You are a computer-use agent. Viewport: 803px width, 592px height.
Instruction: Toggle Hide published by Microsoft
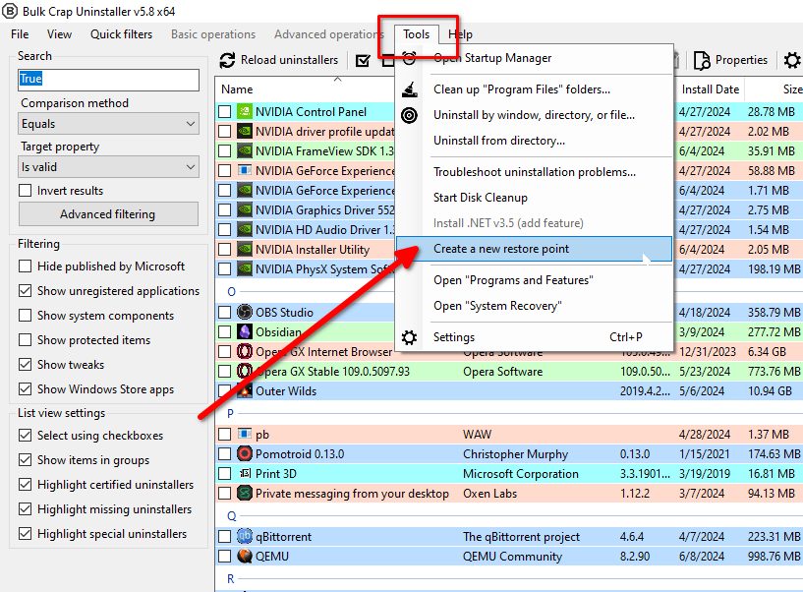[25, 266]
